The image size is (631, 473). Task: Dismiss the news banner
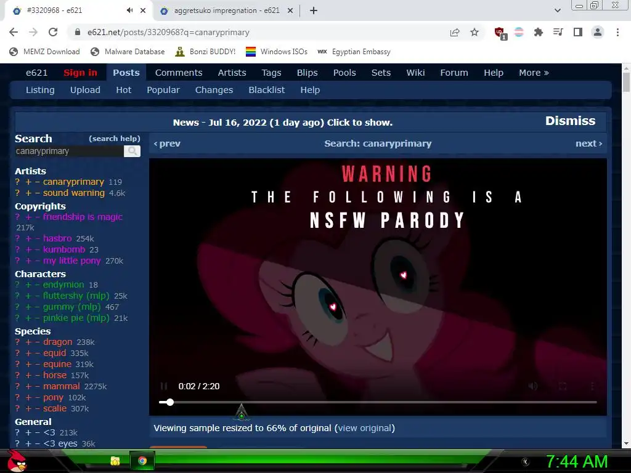click(x=570, y=121)
